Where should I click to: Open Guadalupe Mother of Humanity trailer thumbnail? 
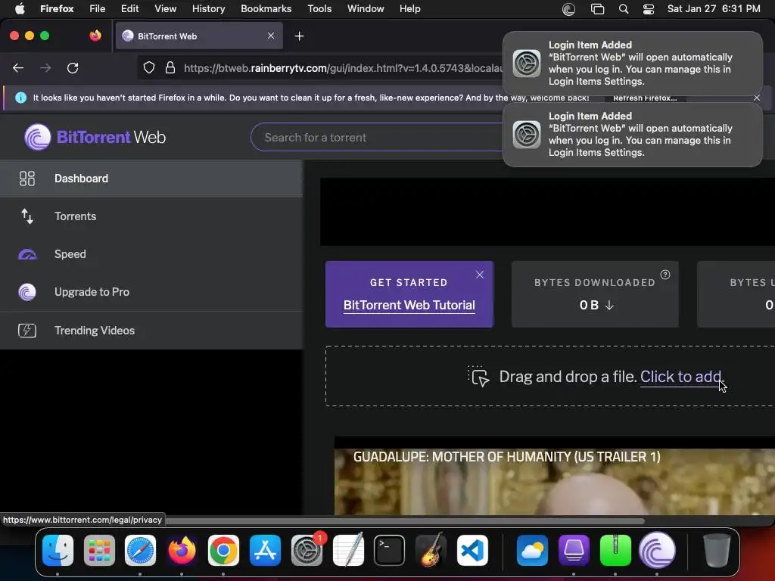point(555,482)
